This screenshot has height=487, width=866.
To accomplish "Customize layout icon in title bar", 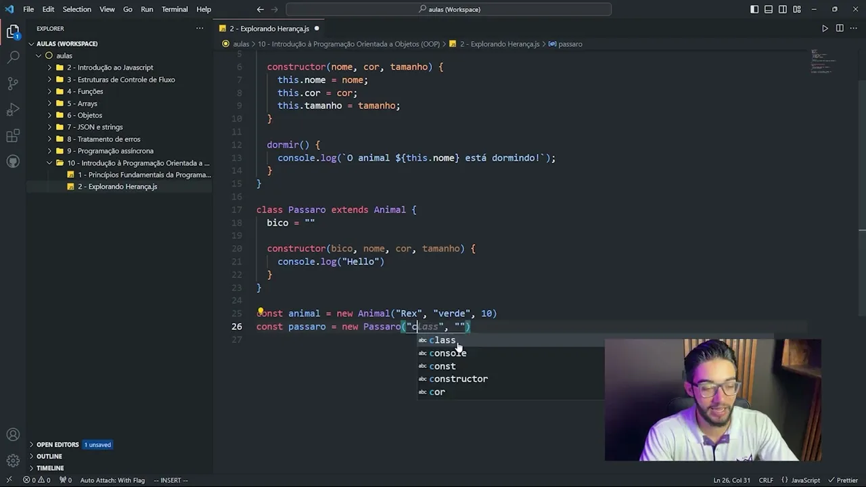I will coord(797,9).
